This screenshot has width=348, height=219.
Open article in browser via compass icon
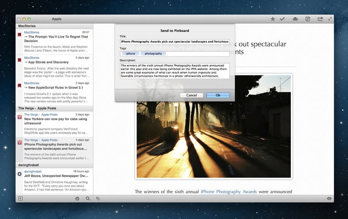pos(308,19)
